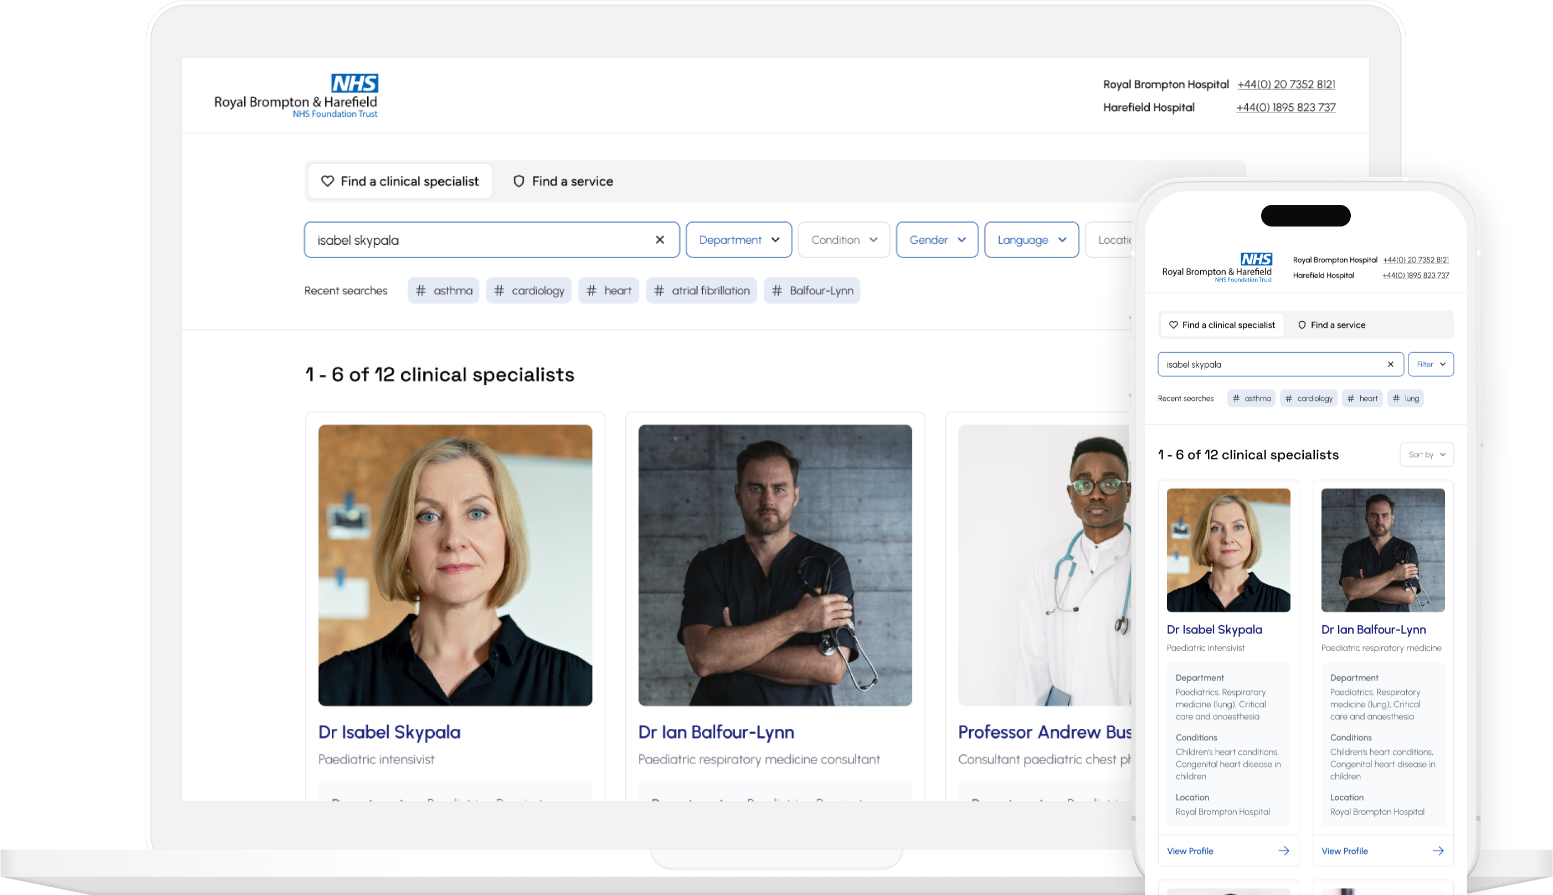The image size is (1553, 895).
Task: Click arrow icon on Ian Balfour-Lynn's View Profile
Action: coord(1437,851)
